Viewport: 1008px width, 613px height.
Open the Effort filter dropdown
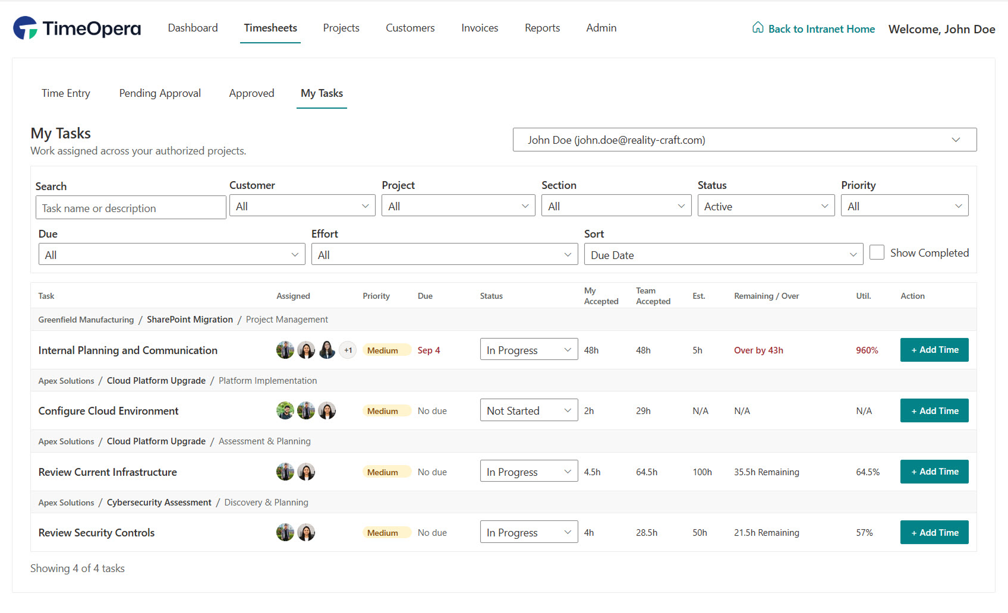point(445,254)
